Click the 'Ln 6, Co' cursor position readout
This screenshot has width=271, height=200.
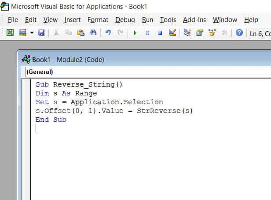(x=260, y=33)
